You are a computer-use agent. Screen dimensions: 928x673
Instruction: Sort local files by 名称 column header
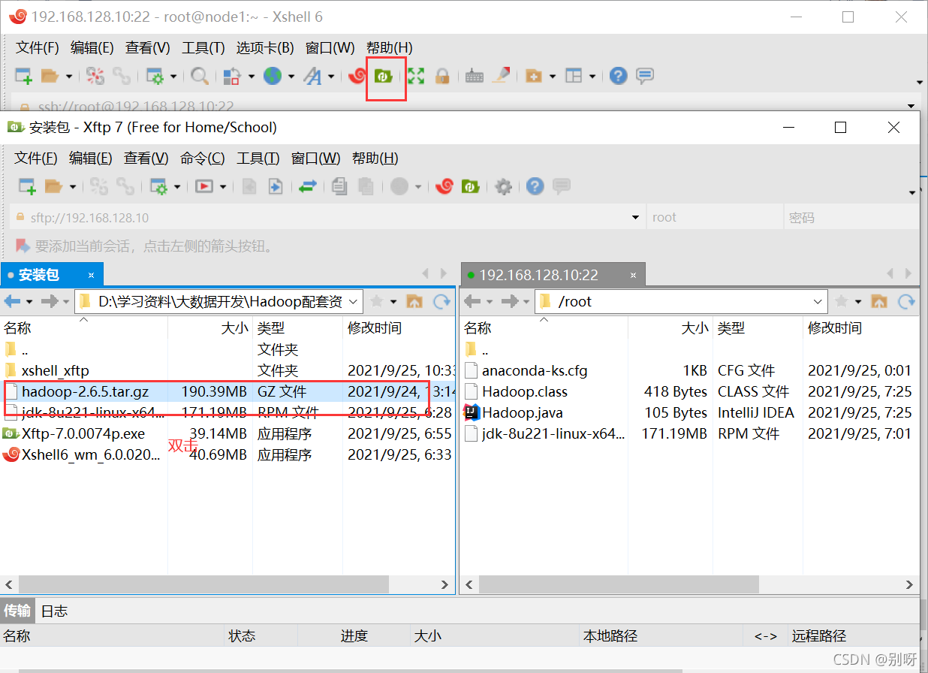tap(83, 328)
